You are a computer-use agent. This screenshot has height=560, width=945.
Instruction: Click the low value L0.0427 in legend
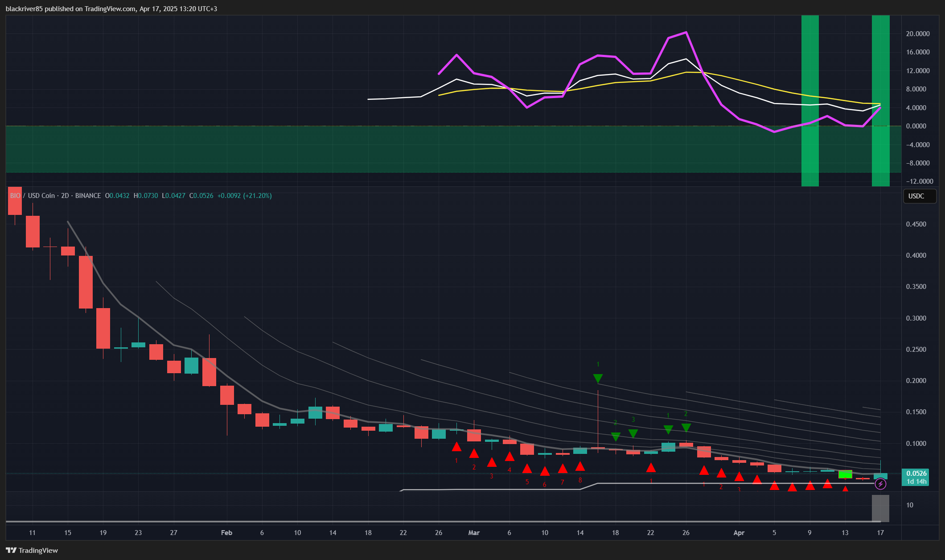point(173,196)
